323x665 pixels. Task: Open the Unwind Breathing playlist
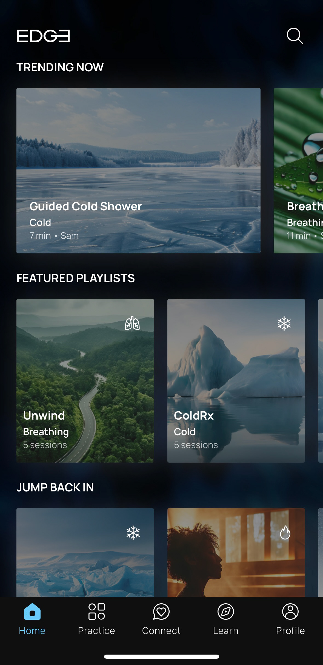(85, 381)
